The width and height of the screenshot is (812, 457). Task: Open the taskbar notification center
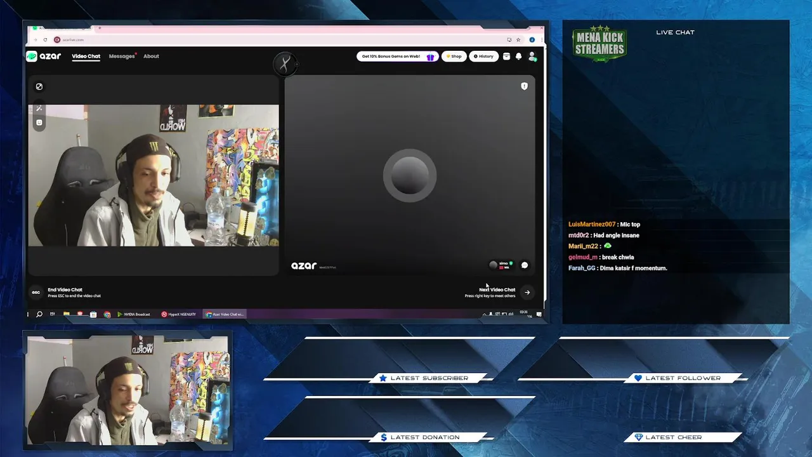tap(539, 314)
